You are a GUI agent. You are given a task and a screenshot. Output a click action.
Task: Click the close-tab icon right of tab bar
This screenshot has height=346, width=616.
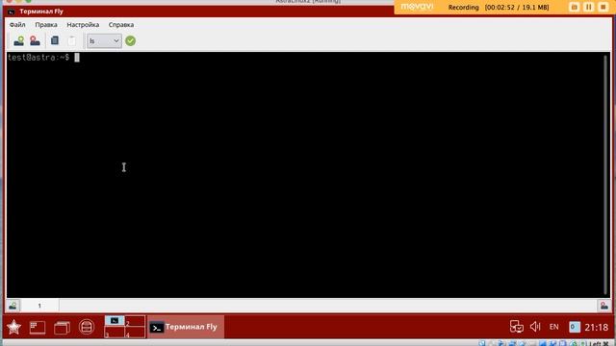point(604,306)
